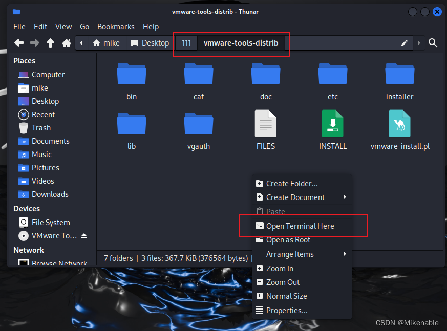Open Videos in the sidebar

click(36, 181)
